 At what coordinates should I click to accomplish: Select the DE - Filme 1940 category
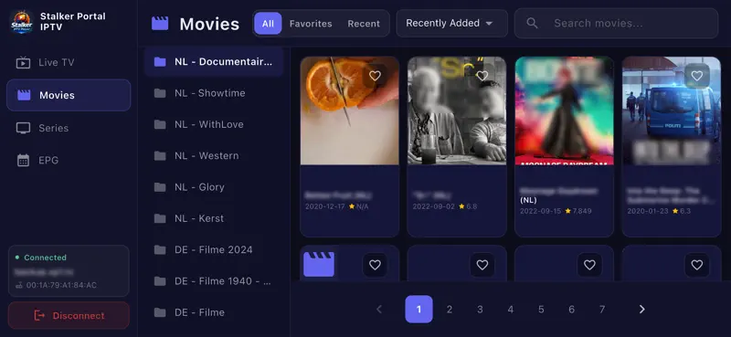214,281
